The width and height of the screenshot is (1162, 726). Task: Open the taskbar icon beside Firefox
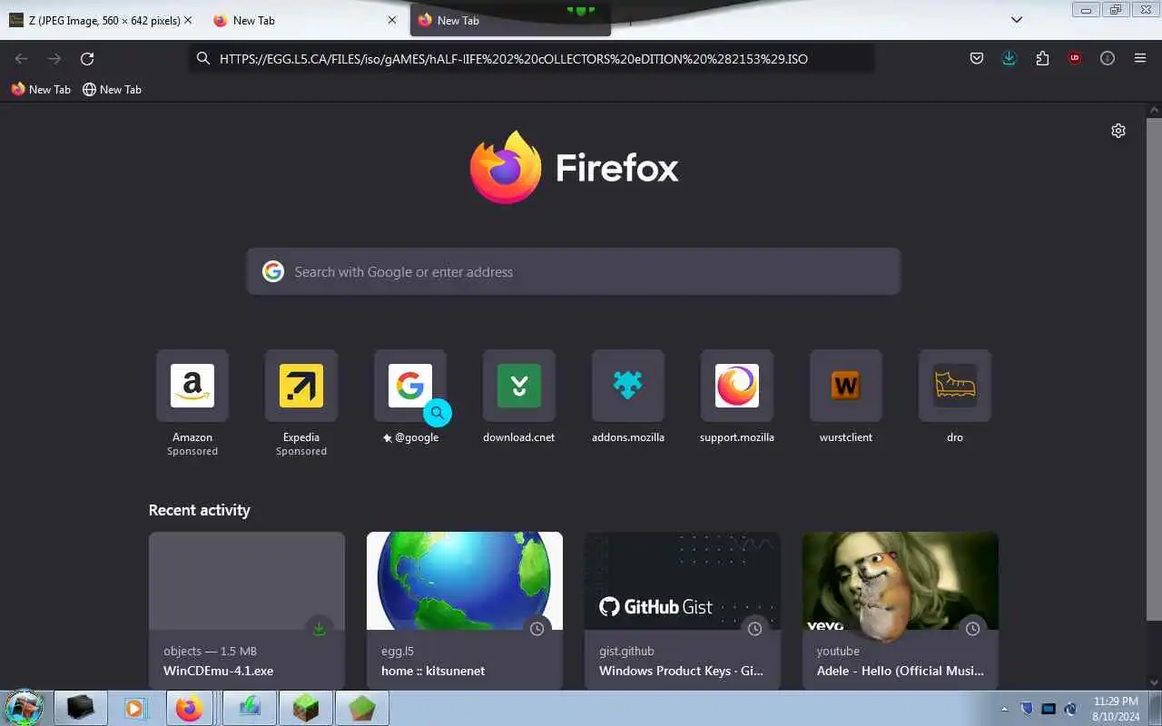point(250,708)
